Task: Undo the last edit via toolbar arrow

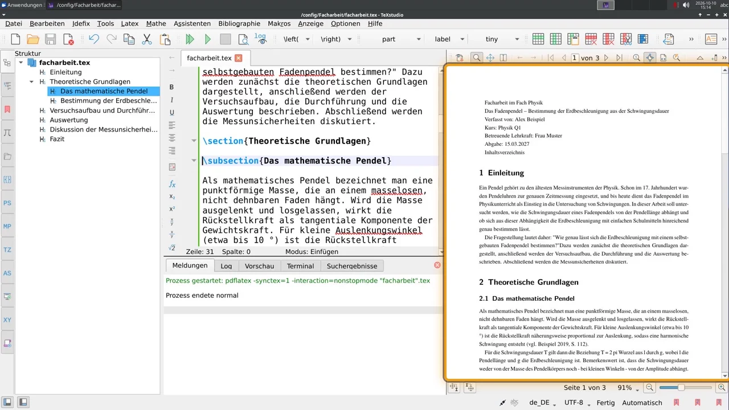Action: pyautogui.click(x=94, y=39)
